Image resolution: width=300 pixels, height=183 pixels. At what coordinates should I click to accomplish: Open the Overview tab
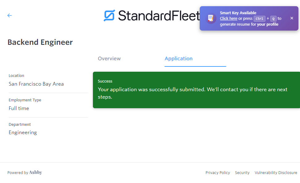[x=109, y=58]
